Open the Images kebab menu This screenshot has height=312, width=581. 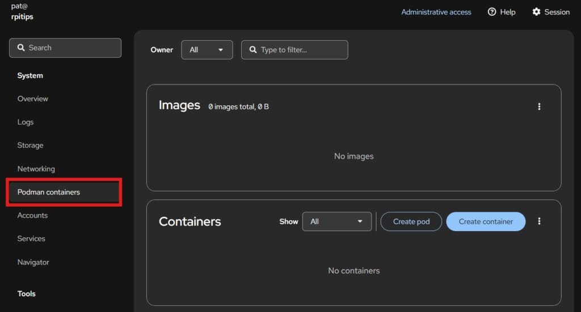point(538,106)
